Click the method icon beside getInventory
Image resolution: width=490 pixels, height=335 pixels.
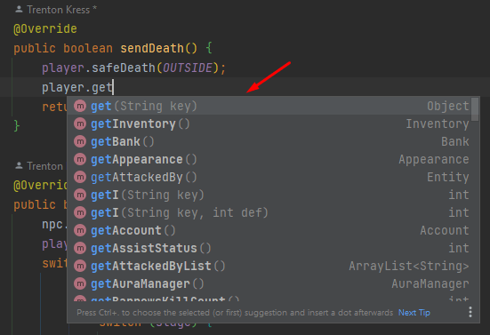tap(80, 124)
